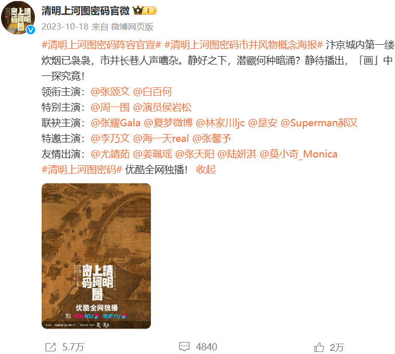This screenshot has width=395, height=354.
Task: Click the crown membership level badge
Action: click(x=145, y=10)
